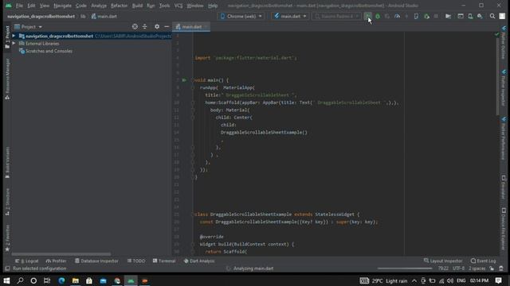Image resolution: width=510 pixels, height=286 pixels.
Task: Open the Windows Start menu
Action: 6,280
